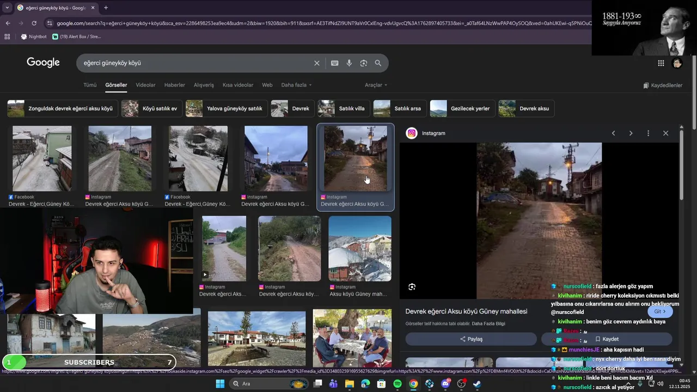Search by image with Google Lens icon
This screenshot has width=697, height=392.
pos(364,63)
